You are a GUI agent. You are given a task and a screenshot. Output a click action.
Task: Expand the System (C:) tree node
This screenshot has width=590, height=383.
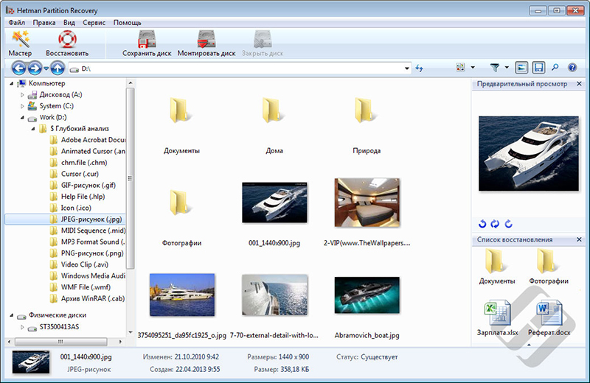click(x=22, y=106)
